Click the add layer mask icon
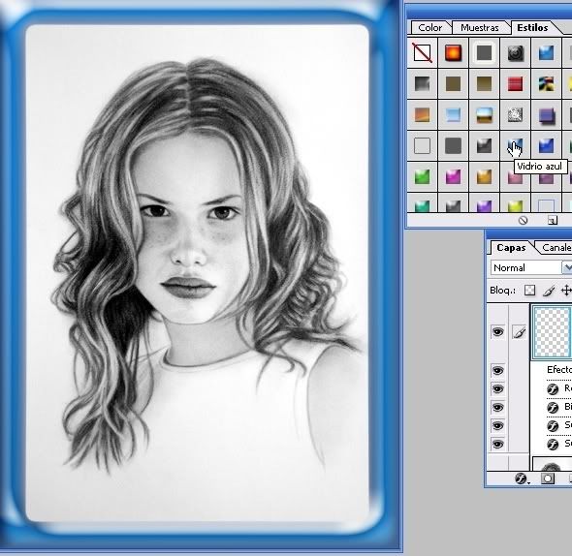 pyautogui.click(x=547, y=479)
